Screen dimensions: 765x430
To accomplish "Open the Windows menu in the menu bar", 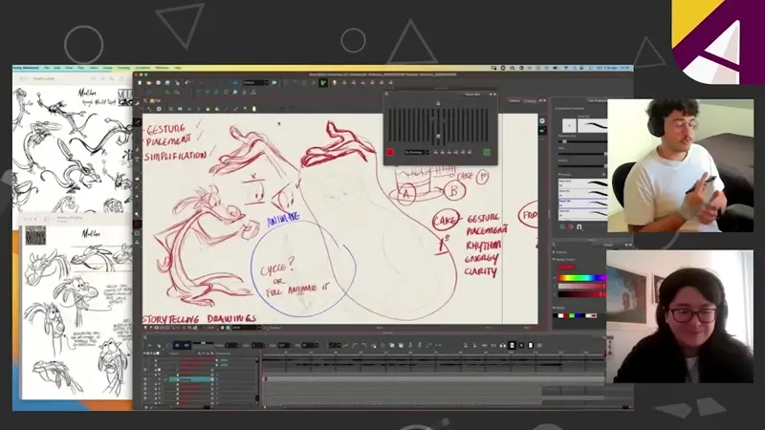I will pyautogui.click(x=162, y=68).
